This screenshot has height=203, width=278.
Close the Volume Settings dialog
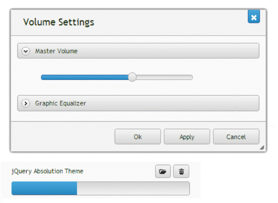pos(254,17)
